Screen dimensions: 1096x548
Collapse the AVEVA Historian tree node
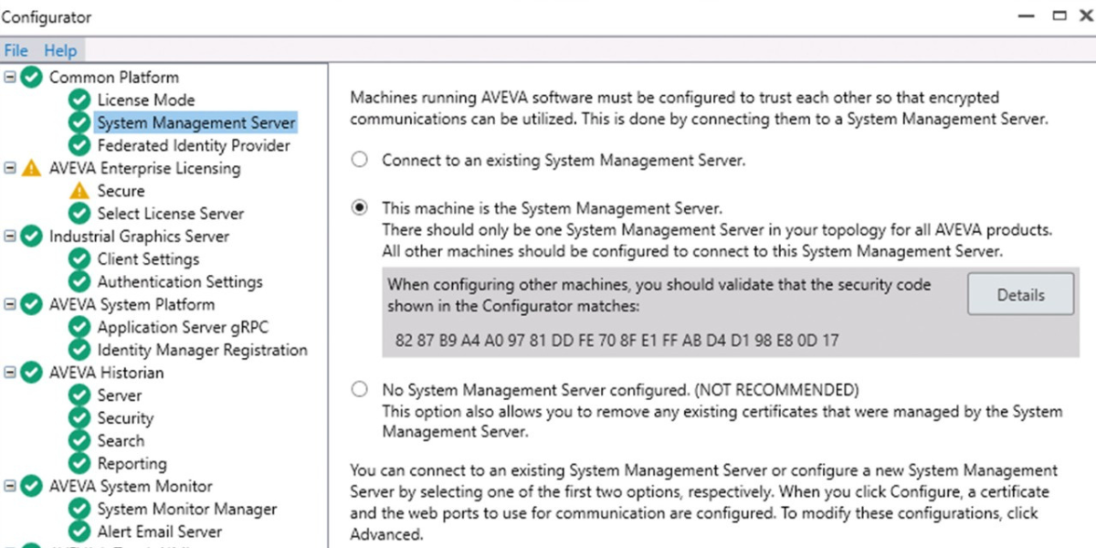point(10,373)
